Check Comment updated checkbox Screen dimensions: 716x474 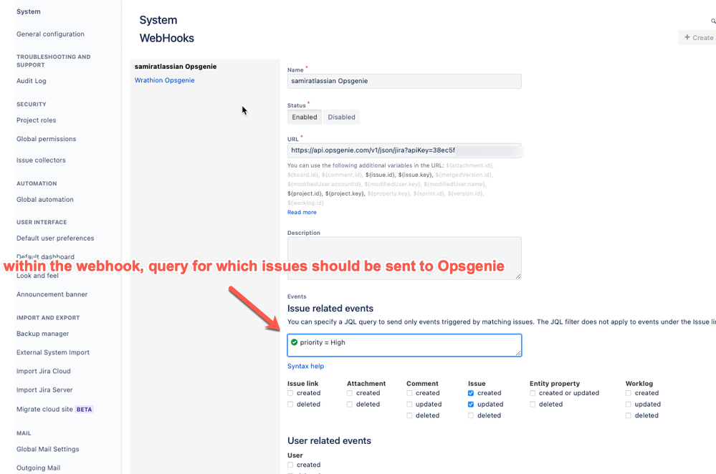point(409,405)
